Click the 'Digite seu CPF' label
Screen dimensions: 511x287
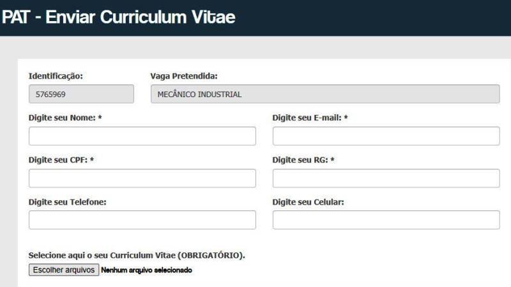(61, 160)
